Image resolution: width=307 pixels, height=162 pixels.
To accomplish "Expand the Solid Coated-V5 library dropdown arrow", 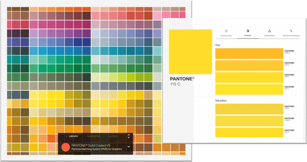I will click(x=129, y=146).
